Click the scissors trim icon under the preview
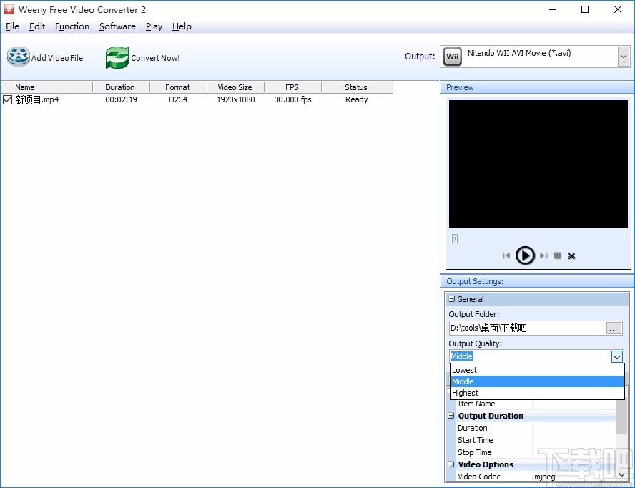This screenshot has width=635, height=488. click(x=571, y=255)
